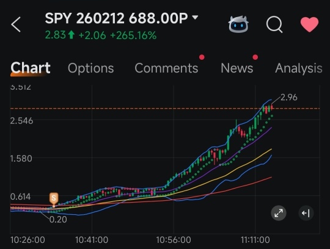
Task: Click the orange S sell marker
Action: [54, 198]
